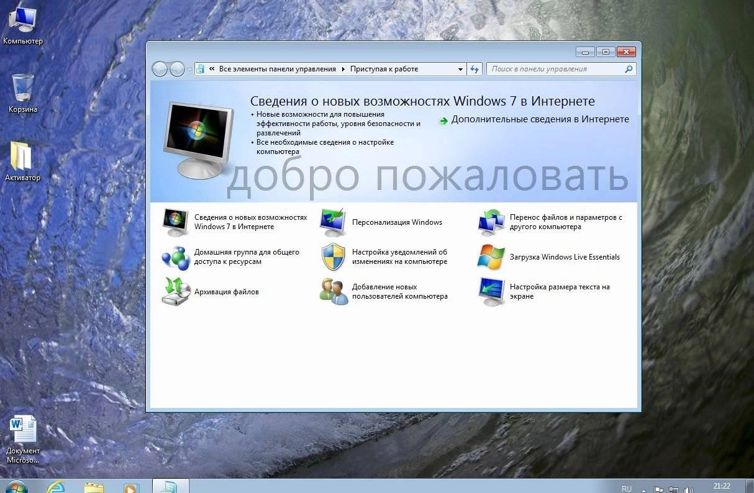Open the Windows Start button

pos(16,487)
